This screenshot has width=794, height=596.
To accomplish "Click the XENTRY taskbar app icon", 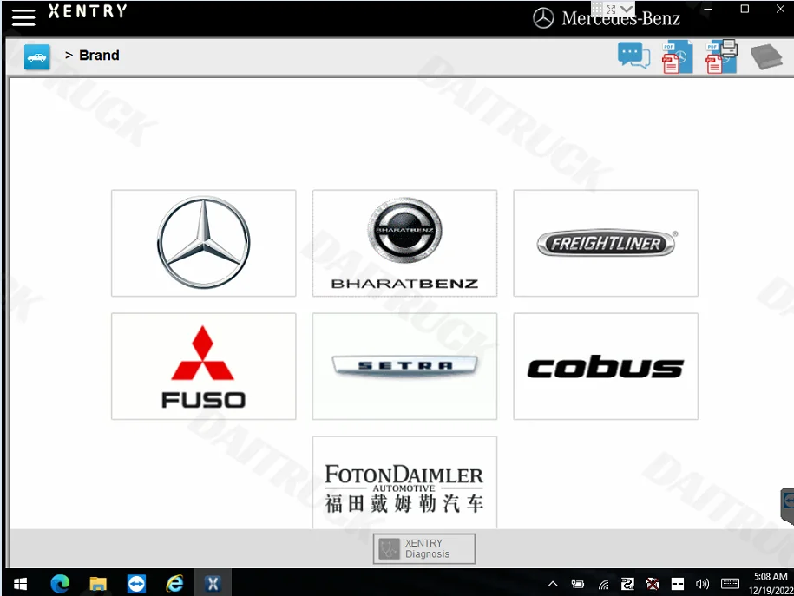I will 213,583.
